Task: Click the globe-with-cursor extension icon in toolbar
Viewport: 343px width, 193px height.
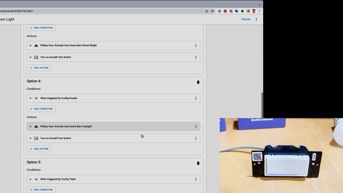Action: (x=231, y=11)
